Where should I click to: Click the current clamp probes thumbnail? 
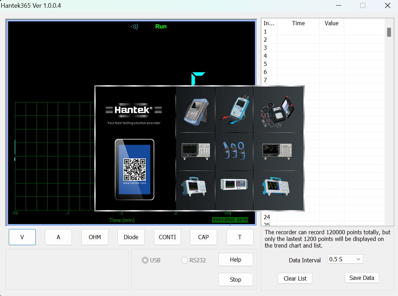pyautogui.click(x=234, y=150)
